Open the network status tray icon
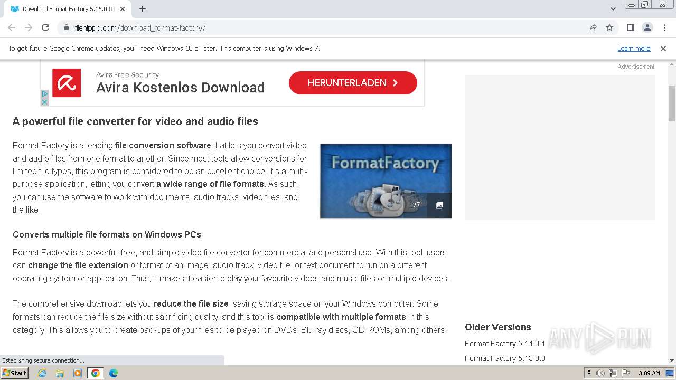Image resolution: width=676 pixels, height=380 pixels. pyautogui.click(x=613, y=373)
